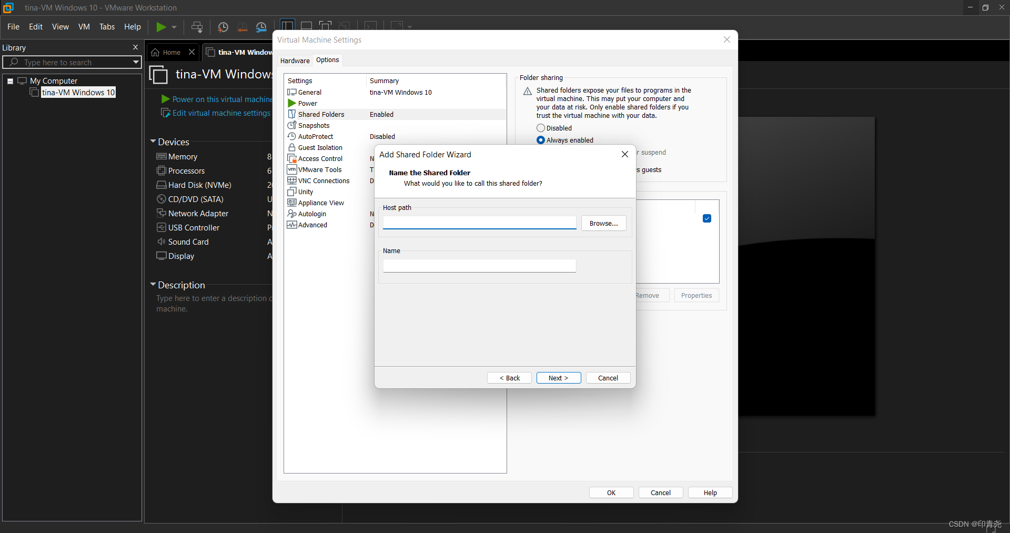
Task: Select the Display device entry
Action: pyautogui.click(x=181, y=256)
